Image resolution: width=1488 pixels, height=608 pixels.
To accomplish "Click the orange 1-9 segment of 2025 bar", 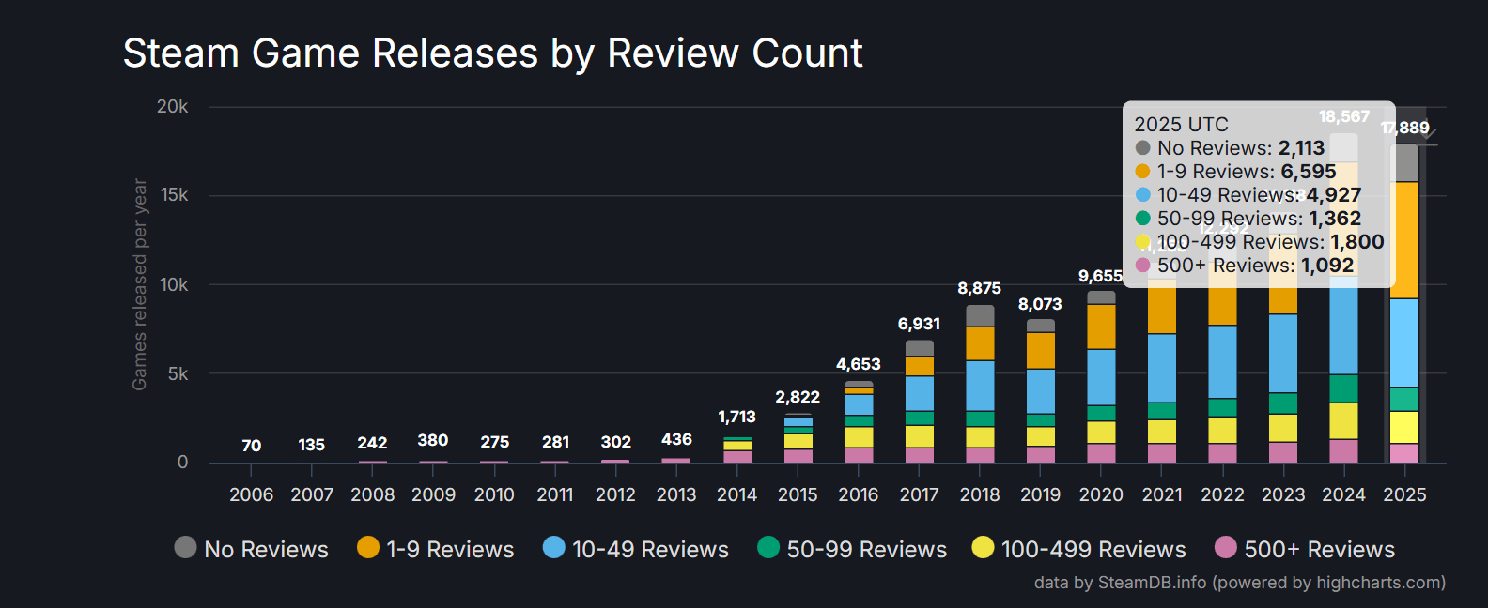I will (x=1404, y=240).
